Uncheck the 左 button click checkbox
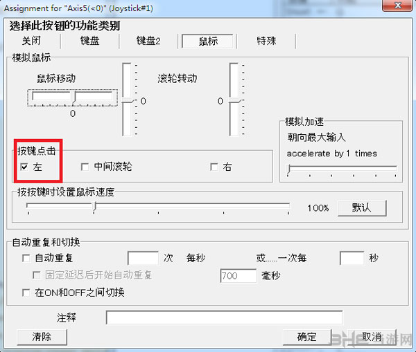Screen dimensions: 416x352 (25, 167)
